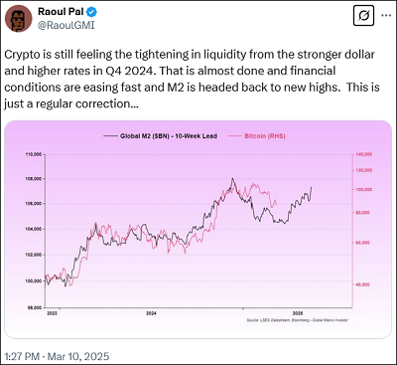Viewport: 397px width, 365px height.
Task: Click the 110,000 left axis label
Action: click(33, 154)
